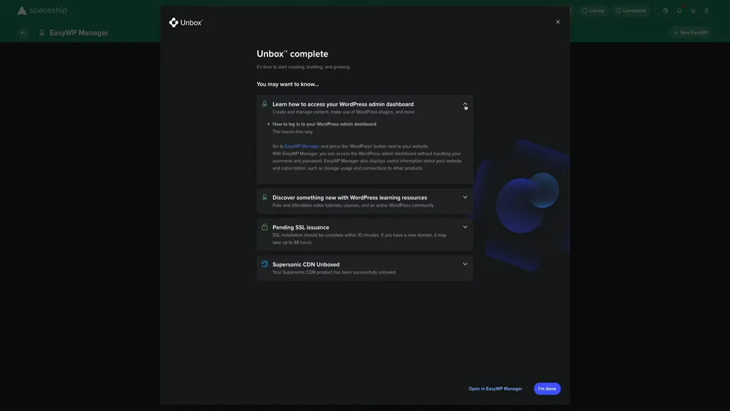Click the 'Discover something new with WordPress learning resources' heading
Viewport: 730px width, 411px height.
(x=350, y=198)
